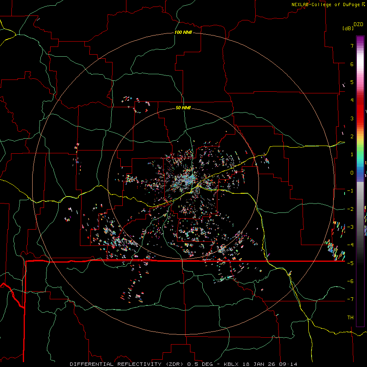Click the TH label on the legend

pyautogui.click(x=350, y=318)
